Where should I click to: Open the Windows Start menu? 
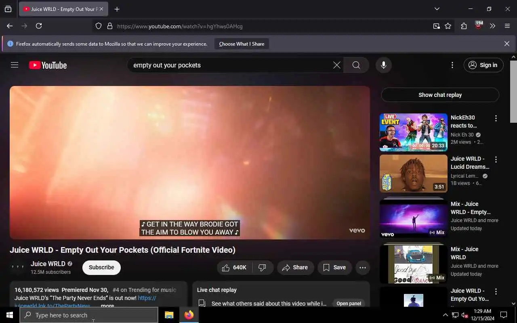[10, 315]
